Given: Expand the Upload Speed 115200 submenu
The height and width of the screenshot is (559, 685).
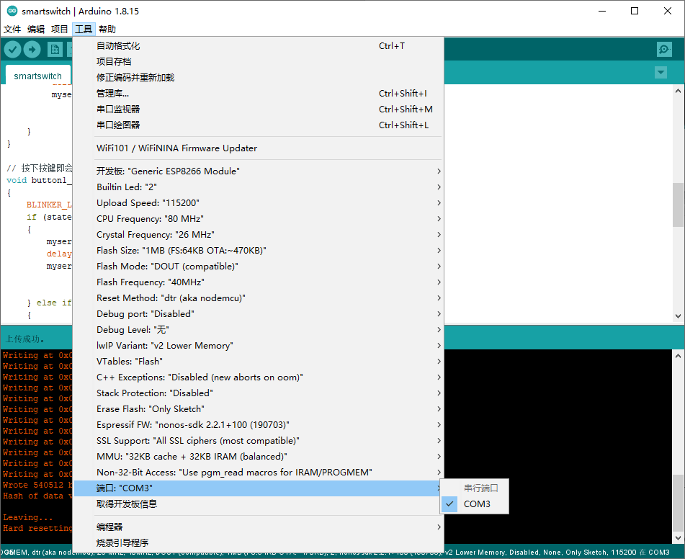Looking at the screenshot, I should [x=258, y=203].
